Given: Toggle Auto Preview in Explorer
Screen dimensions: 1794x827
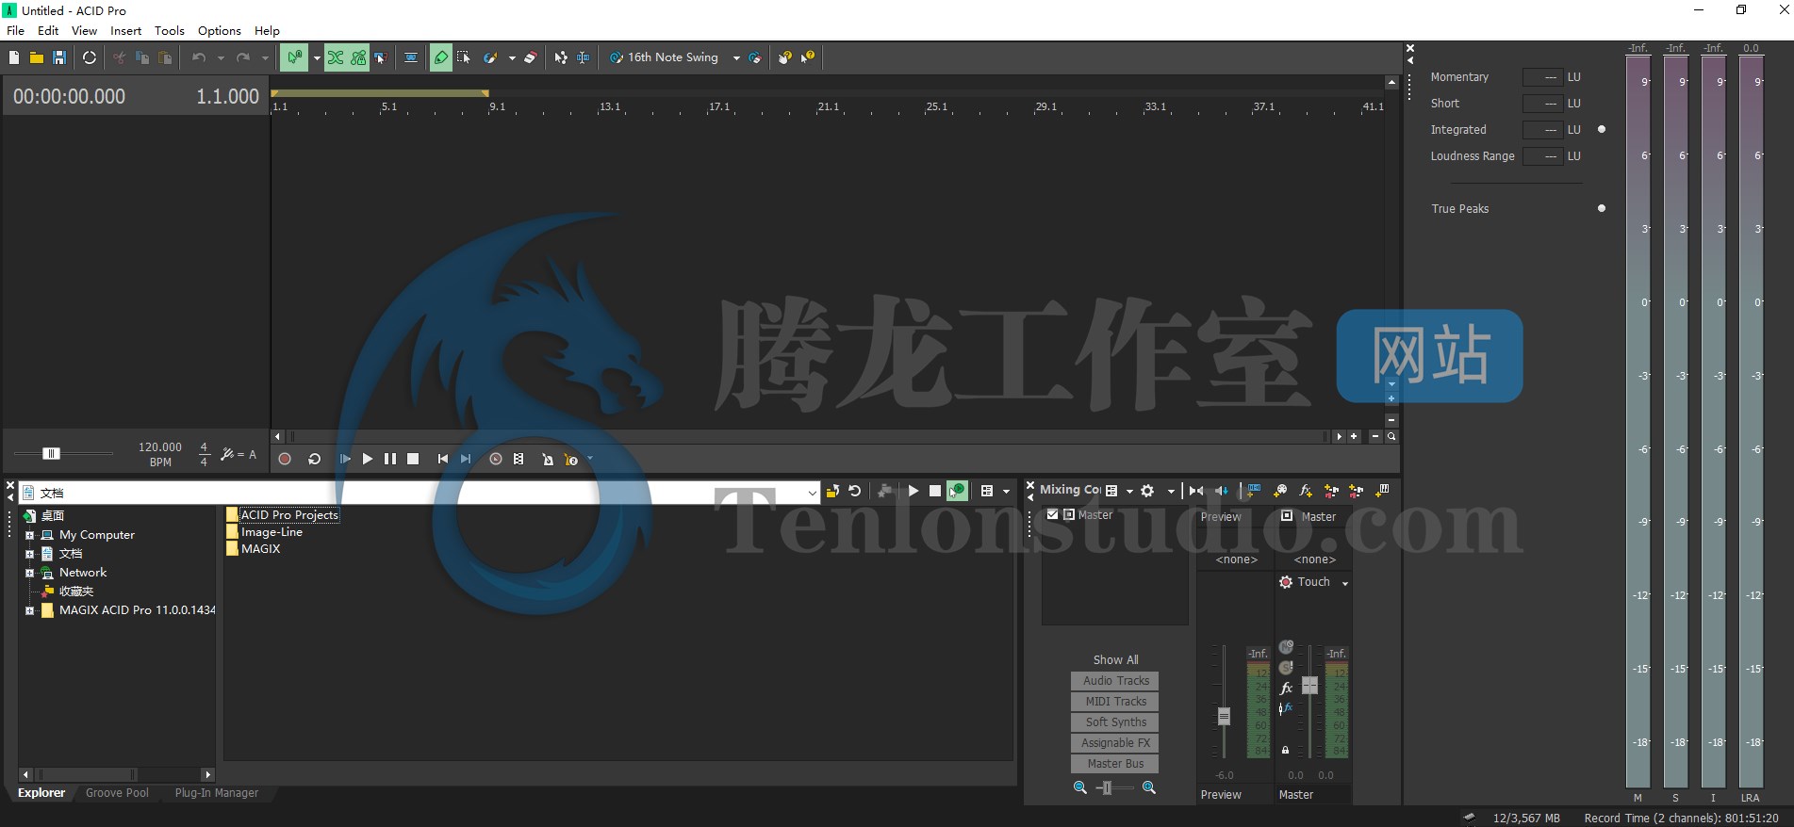Looking at the screenshot, I should pyautogui.click(x=957, y=491).
